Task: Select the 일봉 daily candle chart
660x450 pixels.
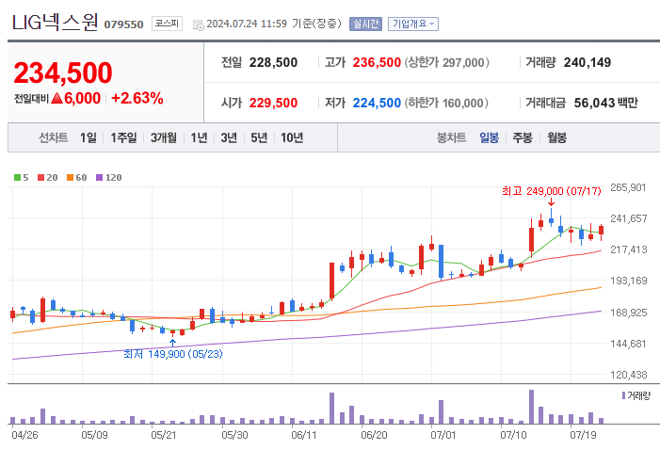Action: click(489, 137)
